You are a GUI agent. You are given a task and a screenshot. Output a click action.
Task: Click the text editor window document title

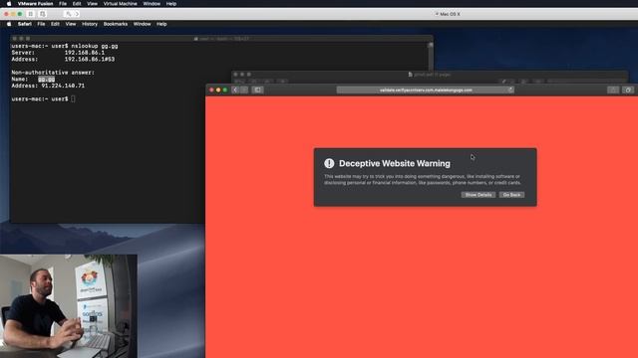point(430,75)
